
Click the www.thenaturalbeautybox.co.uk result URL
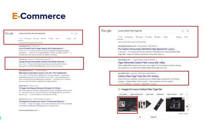click(28, 110)
